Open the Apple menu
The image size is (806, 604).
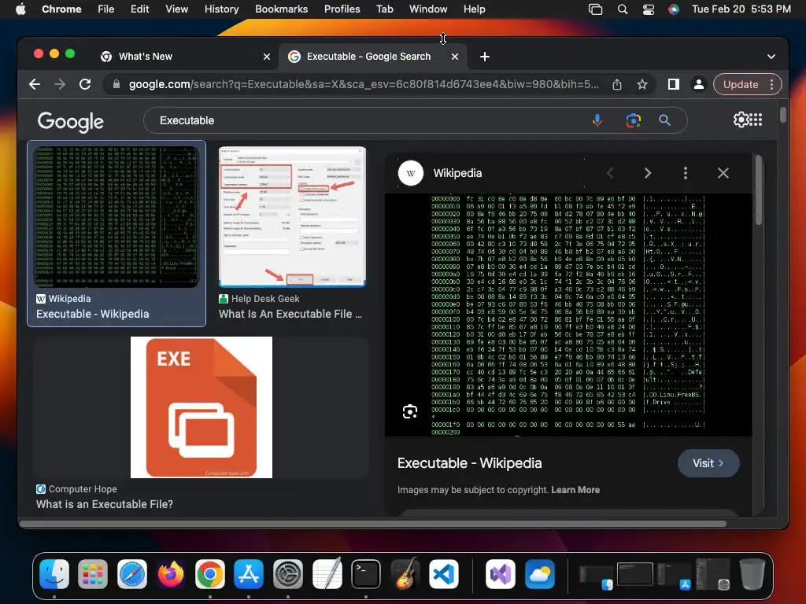click(20, 9)
